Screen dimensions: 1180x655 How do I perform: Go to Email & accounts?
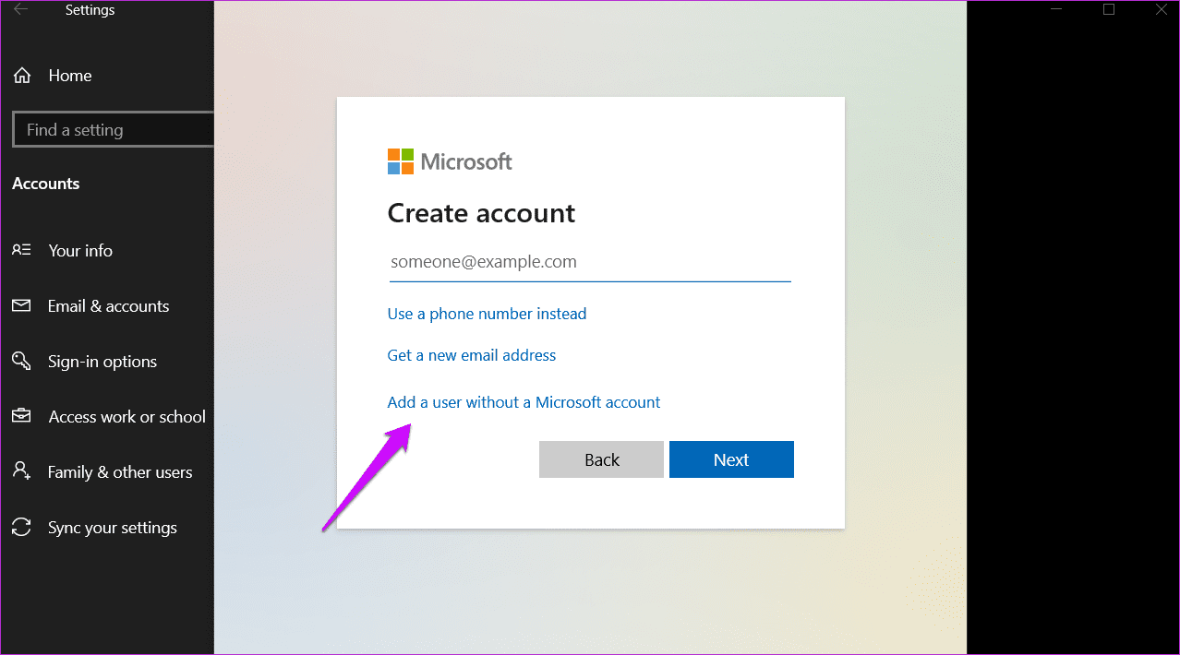coord(107,305)
